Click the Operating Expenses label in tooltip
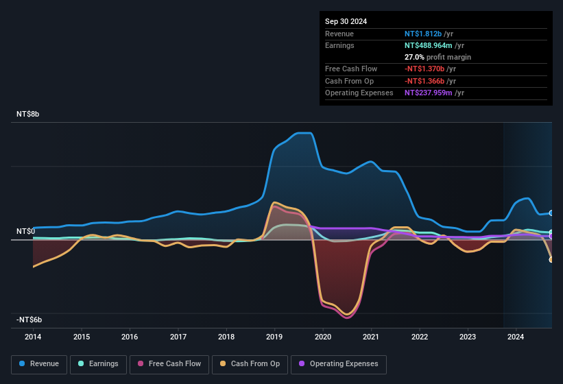Viewport: 563px width, 384px height. tap(359, 93)
